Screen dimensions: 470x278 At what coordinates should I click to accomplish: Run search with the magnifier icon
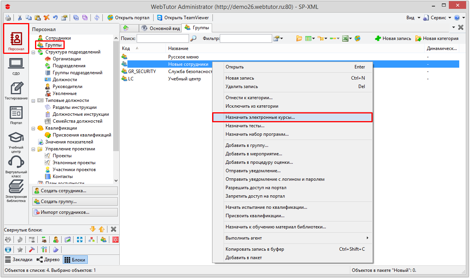point(193,38)
